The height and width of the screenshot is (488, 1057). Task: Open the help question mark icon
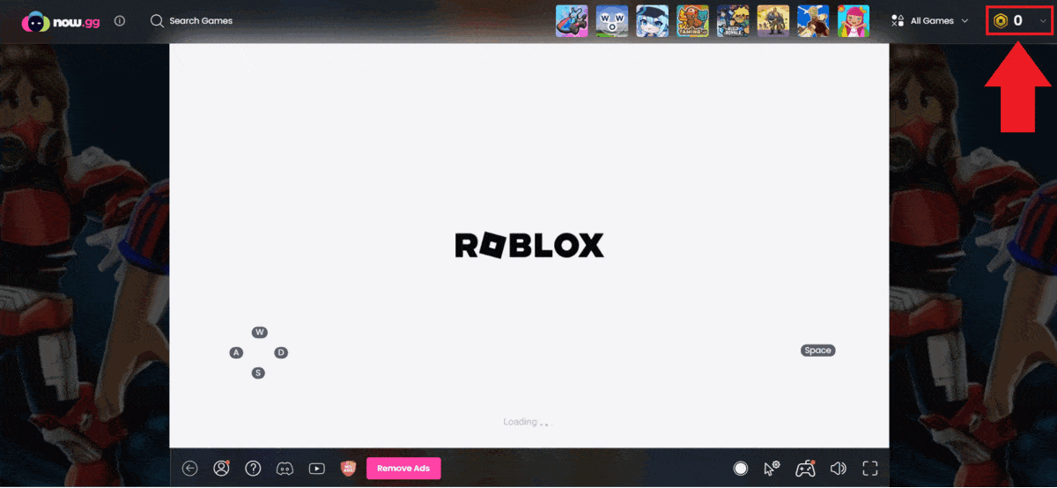253,469
